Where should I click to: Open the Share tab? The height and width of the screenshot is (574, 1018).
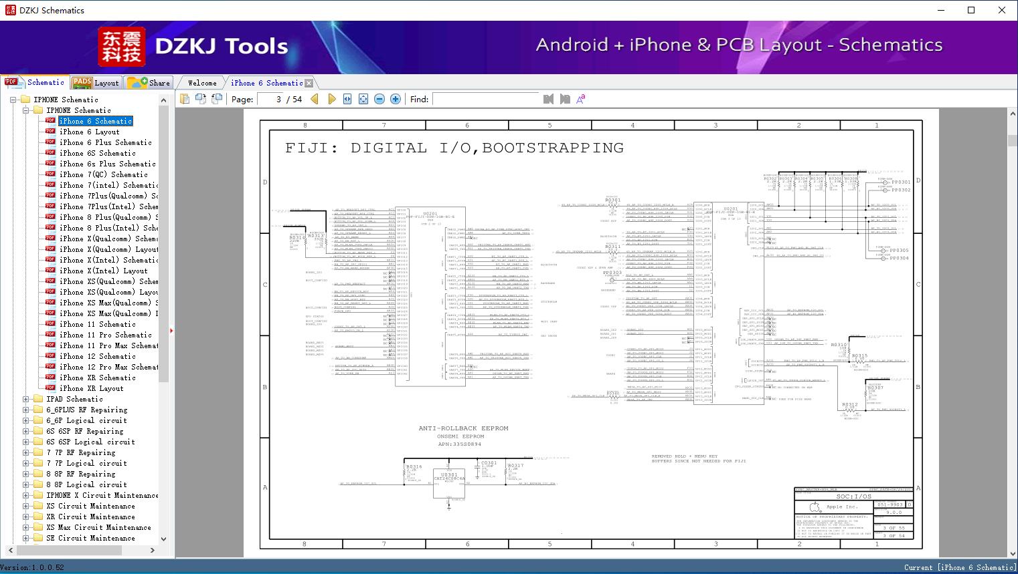tap(149, 83)
